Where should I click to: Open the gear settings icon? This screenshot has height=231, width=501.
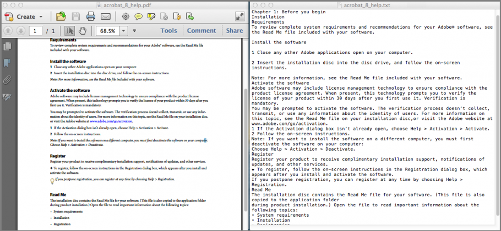126,16
